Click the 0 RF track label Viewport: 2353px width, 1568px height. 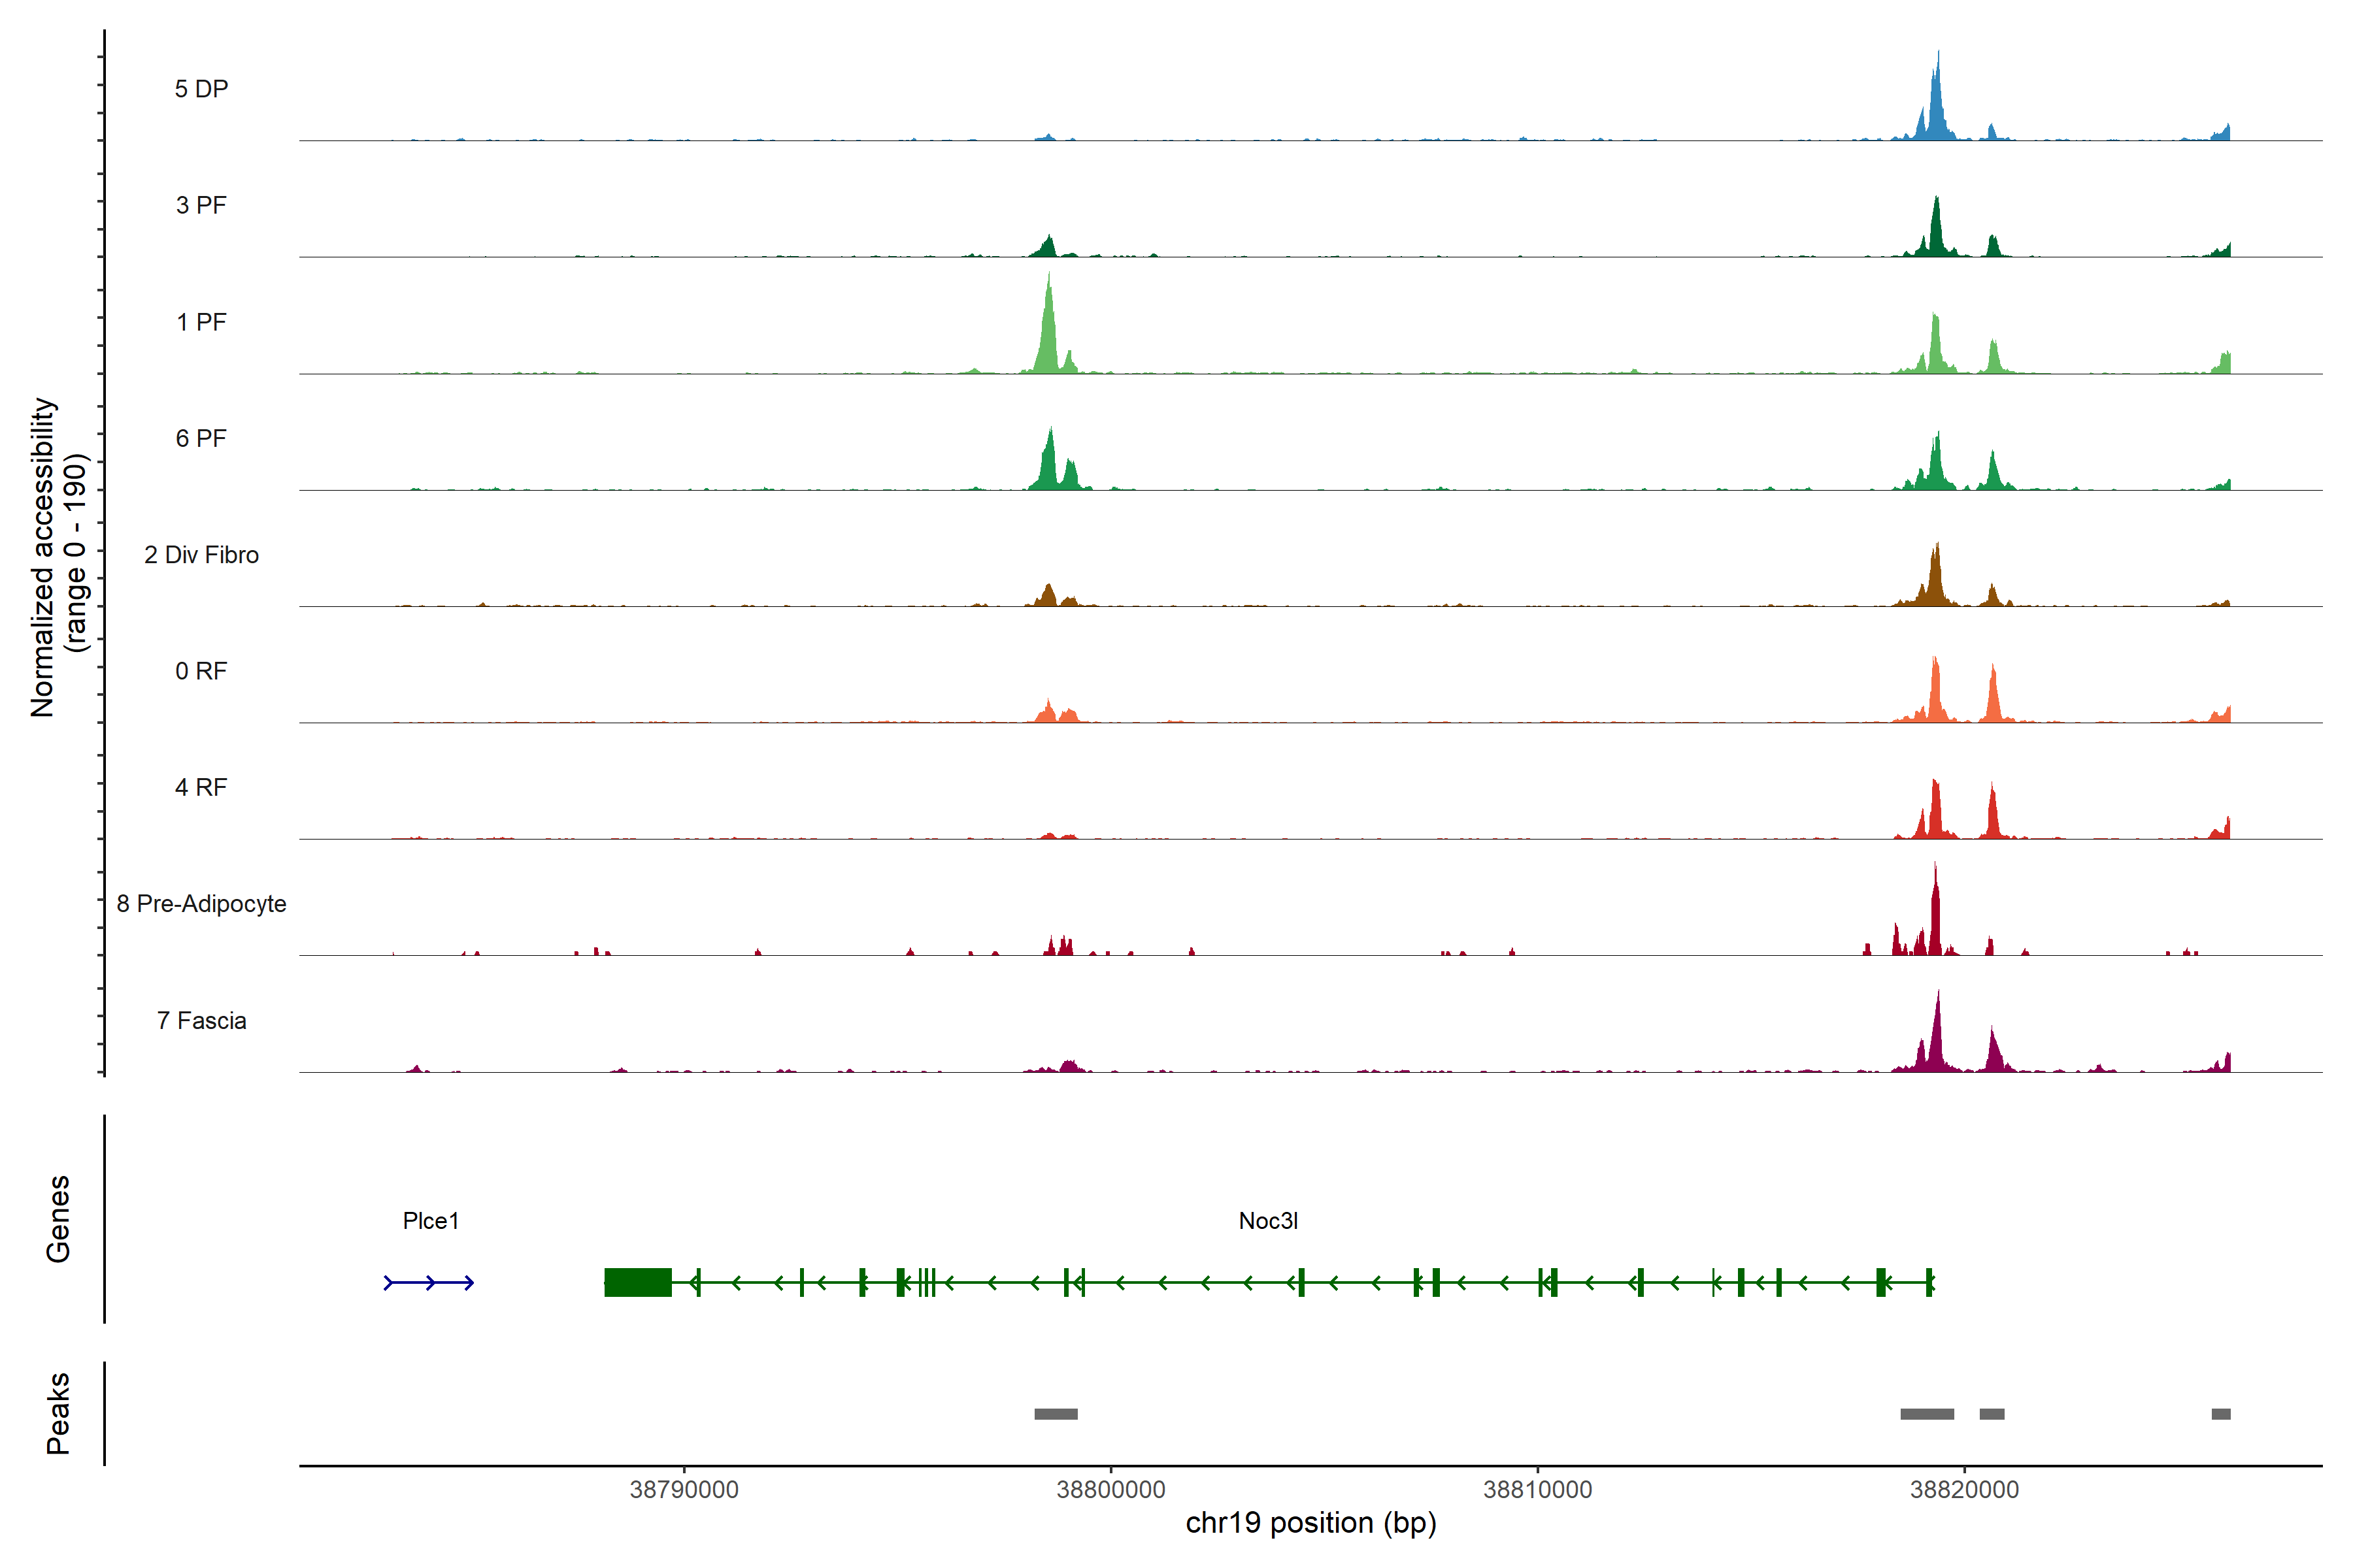(x=201, y=671)
